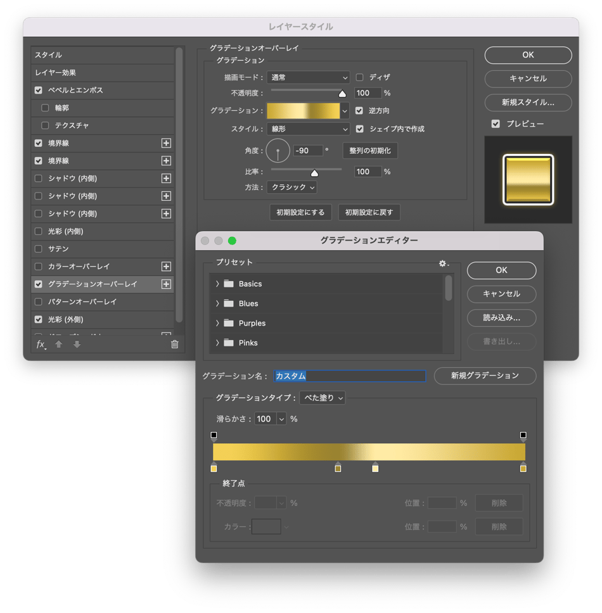Click 読み込み... button
602x613 pixels.
pos(501,318)
